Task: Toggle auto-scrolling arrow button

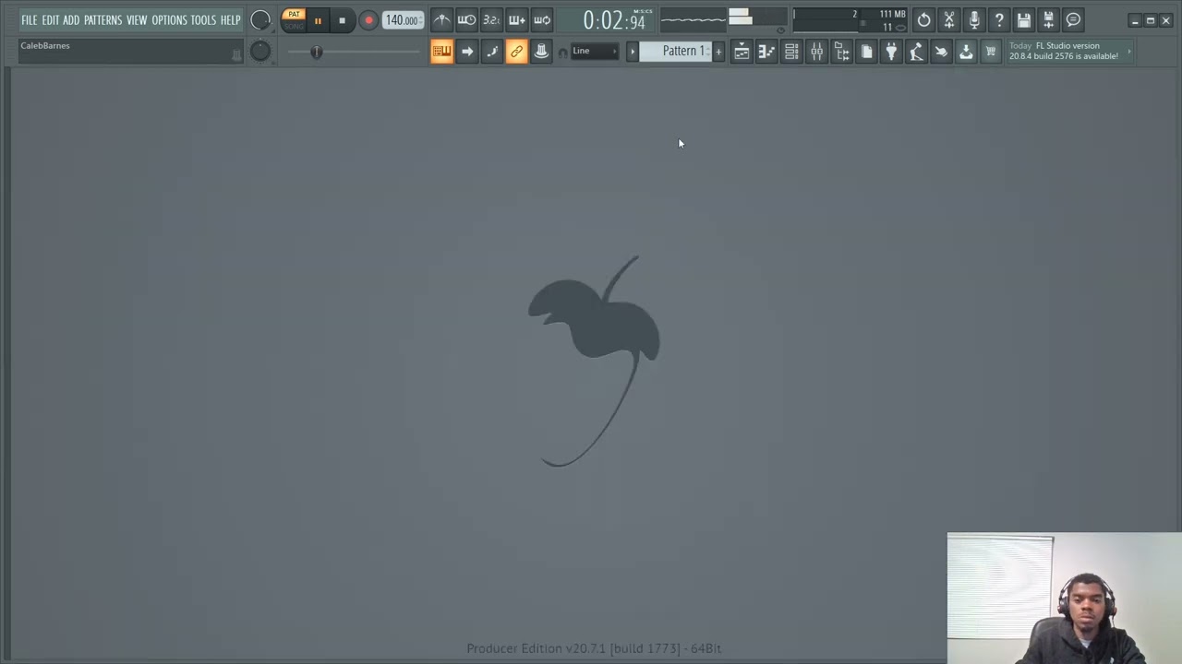Action: tap(466, 52)
